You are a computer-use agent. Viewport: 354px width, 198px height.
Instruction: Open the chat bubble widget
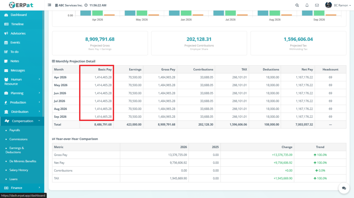[x=344, y=188]
